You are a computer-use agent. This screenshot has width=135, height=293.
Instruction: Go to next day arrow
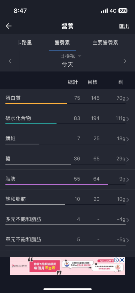click(x=125, y=61)
